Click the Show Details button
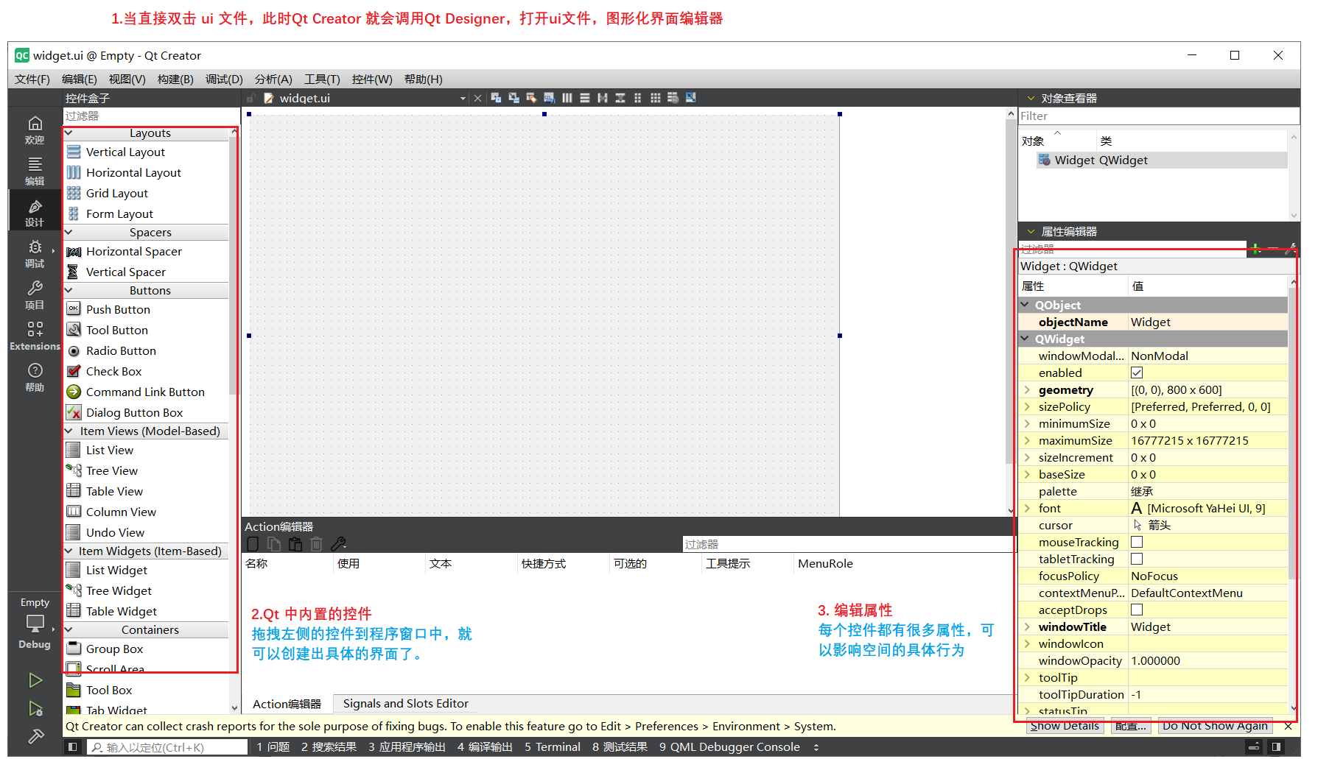Screen dimensions: 1318x759 pyautogui.click(x=1065, y=726)
